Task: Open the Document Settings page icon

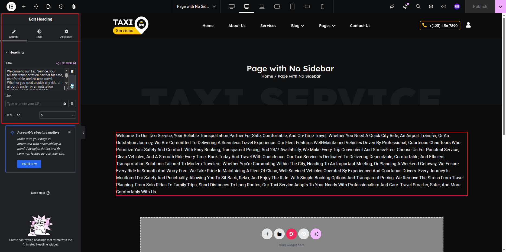Action: (49, 6)
